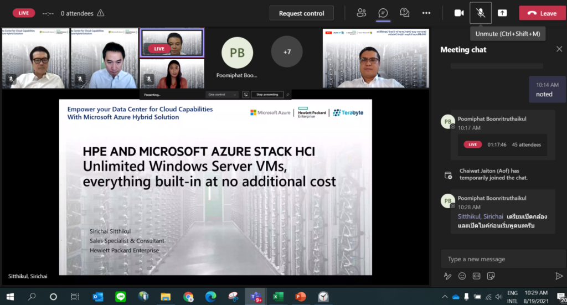Select video tile of woman in red top
Image resolution: width=567 pixels, height=305 pixels.
coord(172,74)
